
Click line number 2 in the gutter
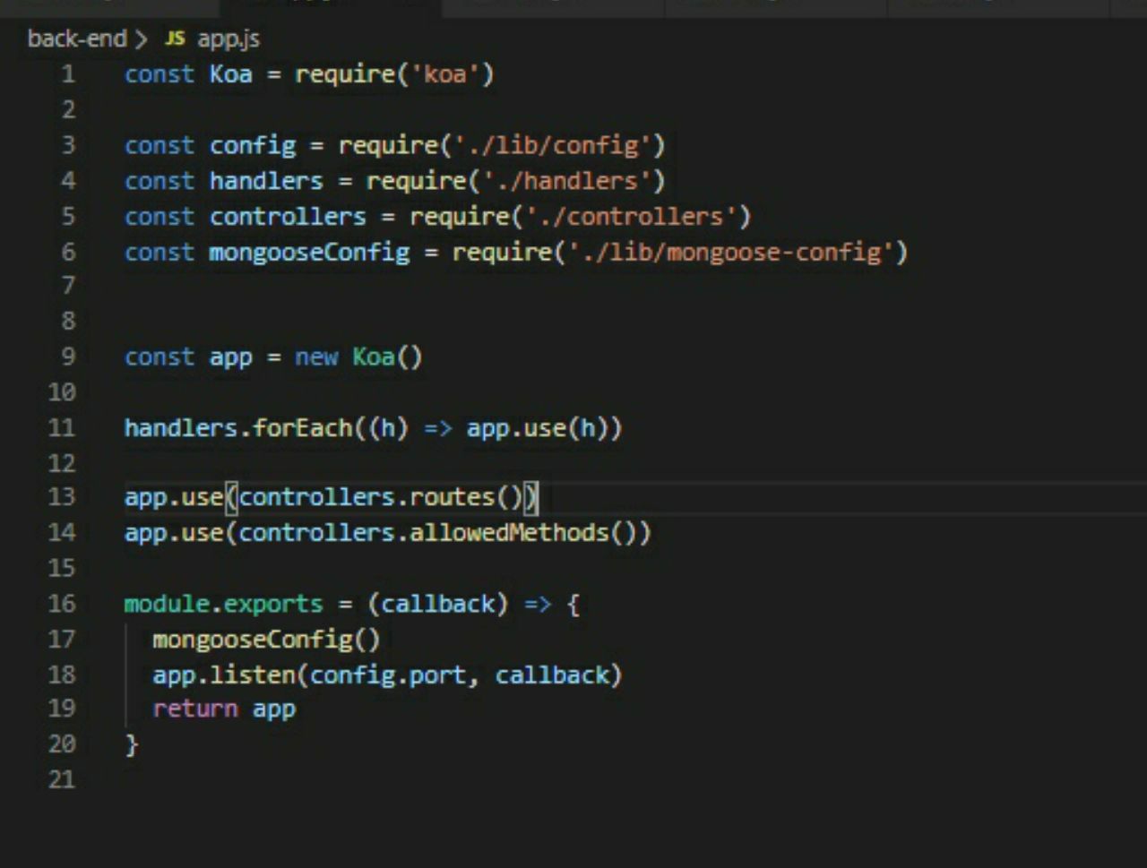(69, 109)
